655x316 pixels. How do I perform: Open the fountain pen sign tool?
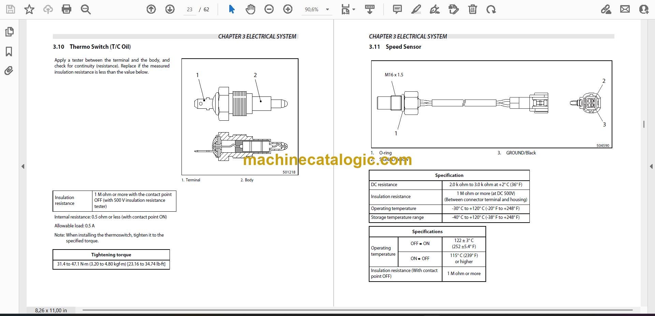pyautogui.click(x=435, y=9)
